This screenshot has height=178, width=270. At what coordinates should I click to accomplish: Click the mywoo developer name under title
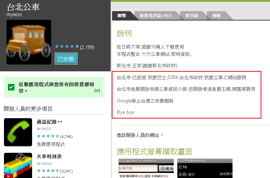(x=14, y=15)
